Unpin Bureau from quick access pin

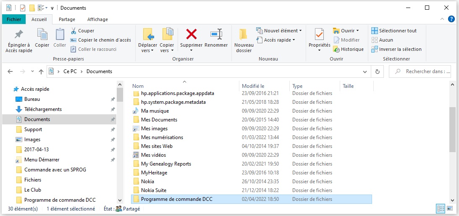[x=113, y=99]
